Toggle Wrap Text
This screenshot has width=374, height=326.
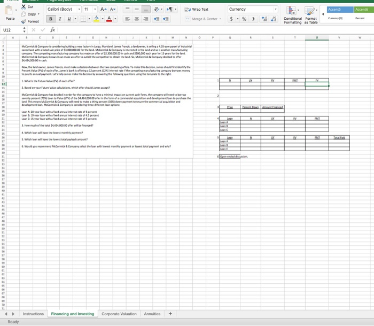196,9
